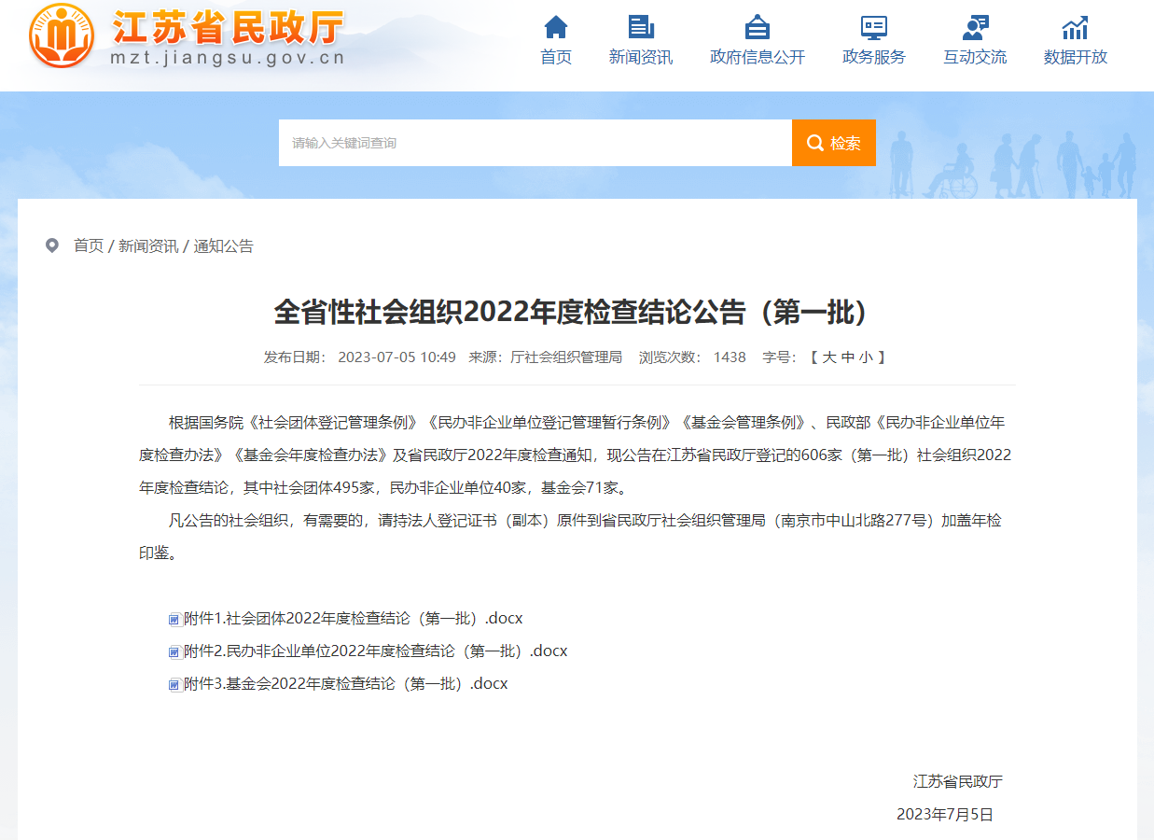Download 附件3 基金会2022年度检查结论 docx

pyautogui.click(x=345, y=683)
